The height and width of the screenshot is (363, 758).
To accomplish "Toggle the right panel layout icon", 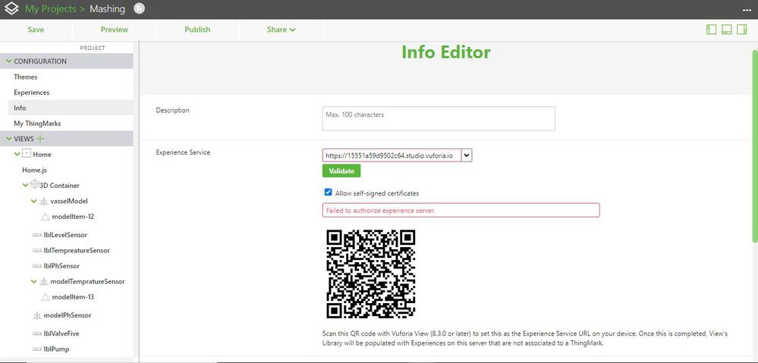I will [741, 30].
